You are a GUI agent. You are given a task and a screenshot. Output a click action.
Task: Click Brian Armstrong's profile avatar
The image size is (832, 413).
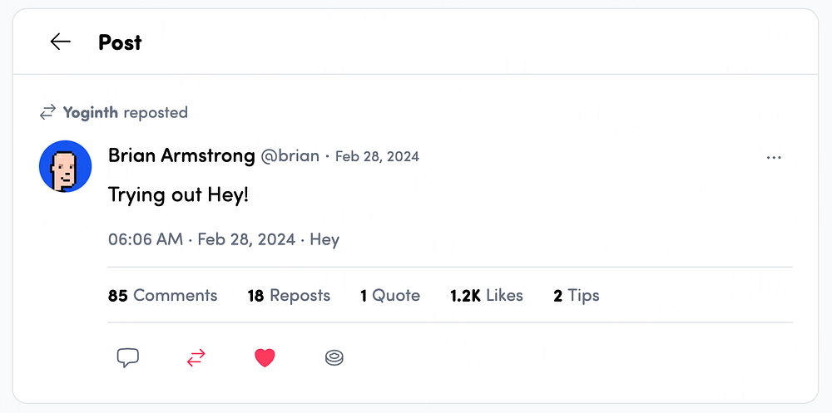[x=65, y=166]
